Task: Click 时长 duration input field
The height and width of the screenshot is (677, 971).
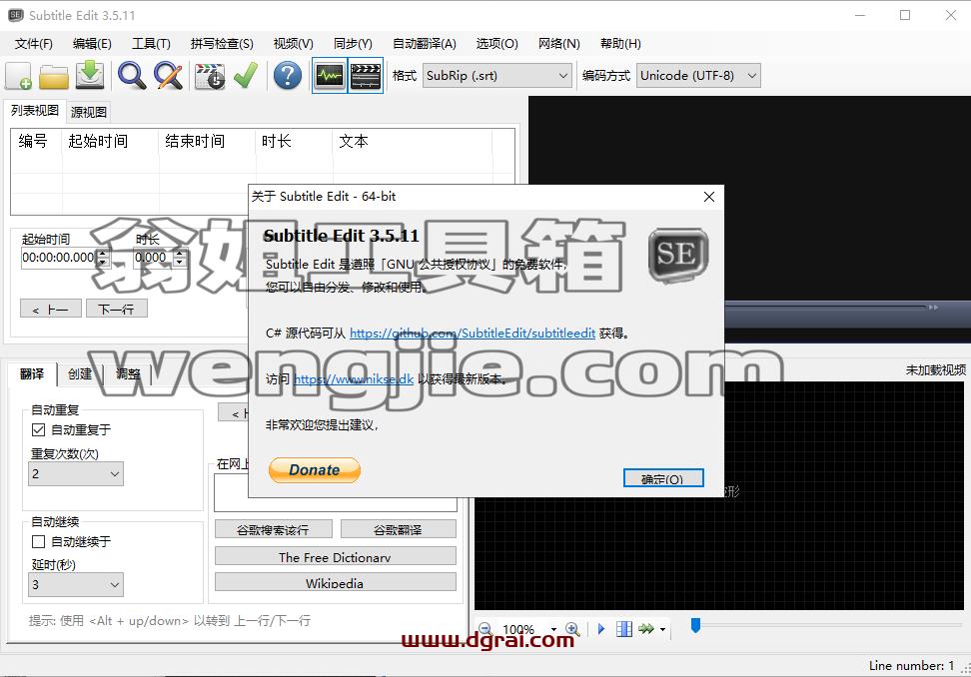Action: 154,258
